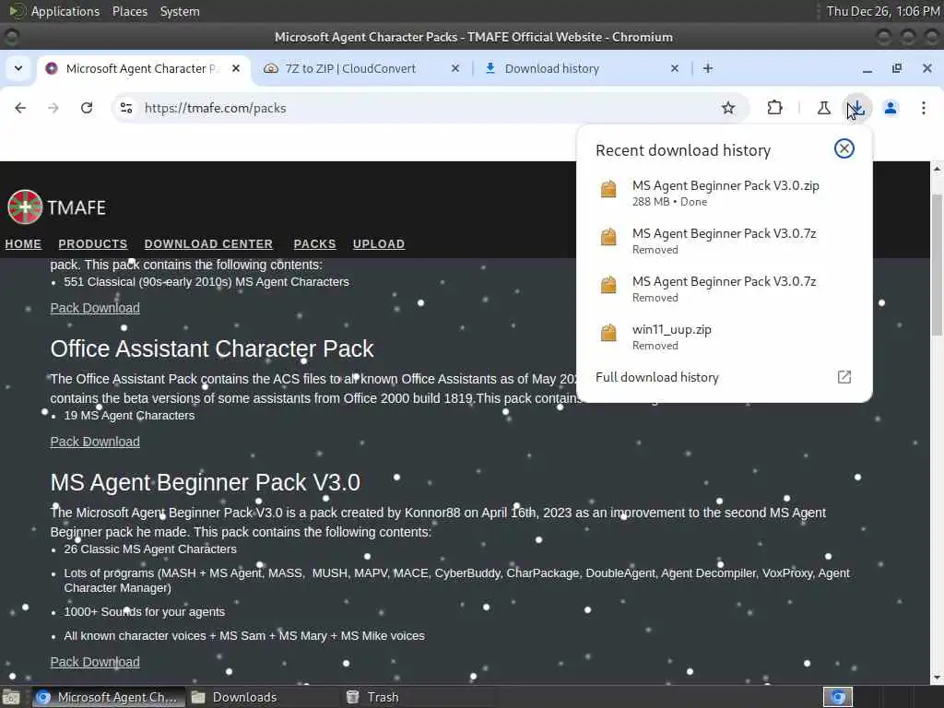Click the workspace switcher Chromium thumbnail
Screen dimensions: 944x708
point(838,697)
